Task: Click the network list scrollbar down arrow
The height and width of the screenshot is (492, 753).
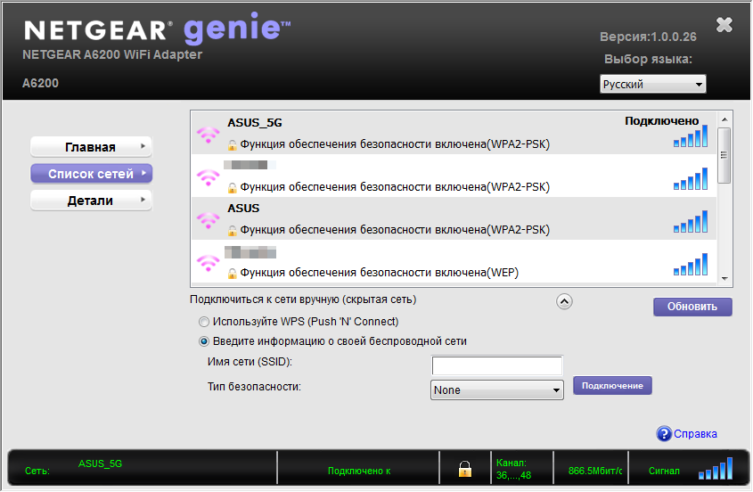Action: coord(724,279)
